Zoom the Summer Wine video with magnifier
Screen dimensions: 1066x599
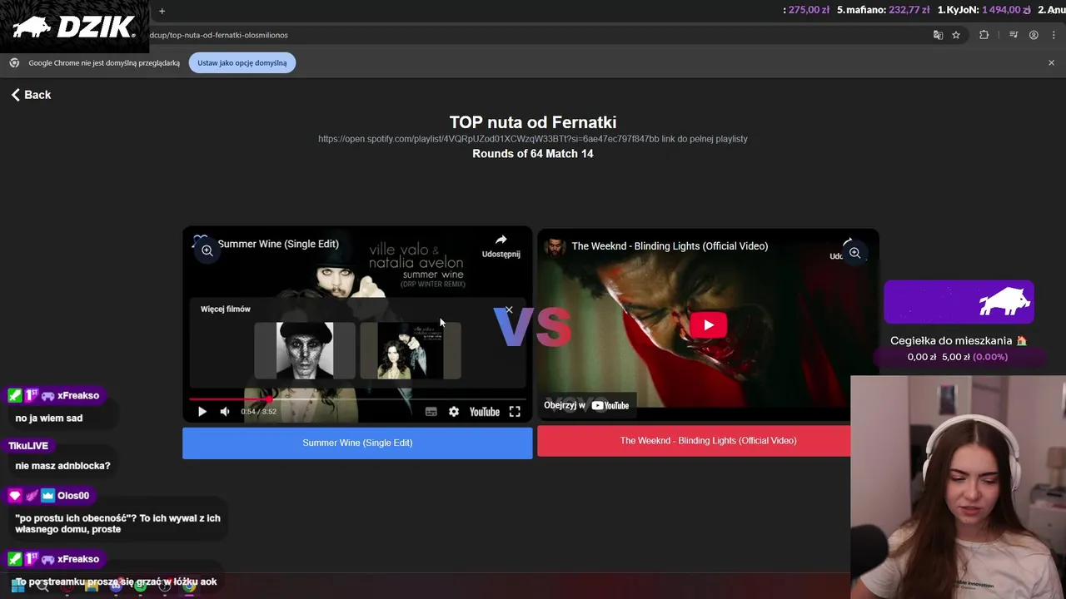(x=207, y=250)
